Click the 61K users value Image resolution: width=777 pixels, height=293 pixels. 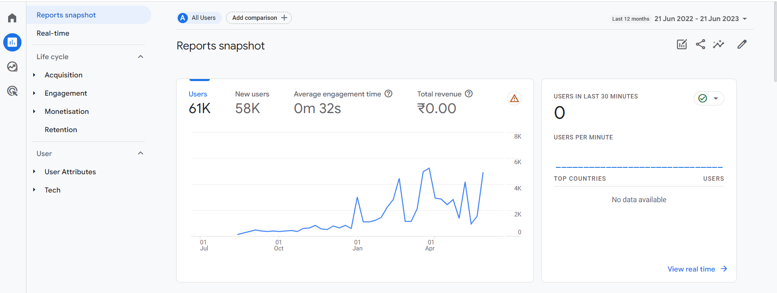click(200, 109)
